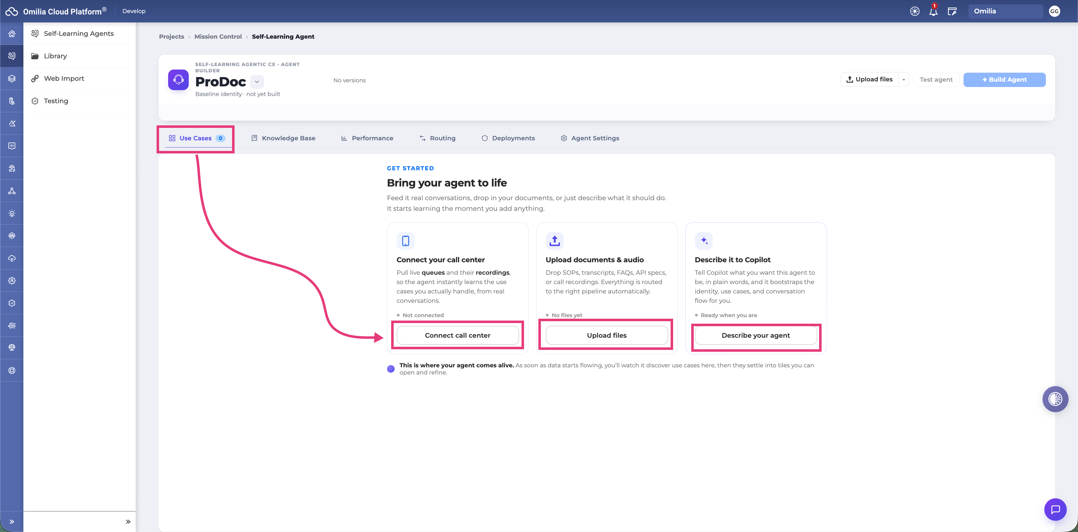1078x532 pixels.
Task: Click the window with key icon
Action: point(952,11)
